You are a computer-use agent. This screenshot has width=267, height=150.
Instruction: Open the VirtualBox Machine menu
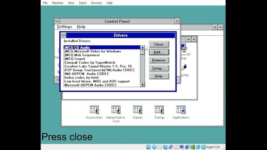[58, 3]
